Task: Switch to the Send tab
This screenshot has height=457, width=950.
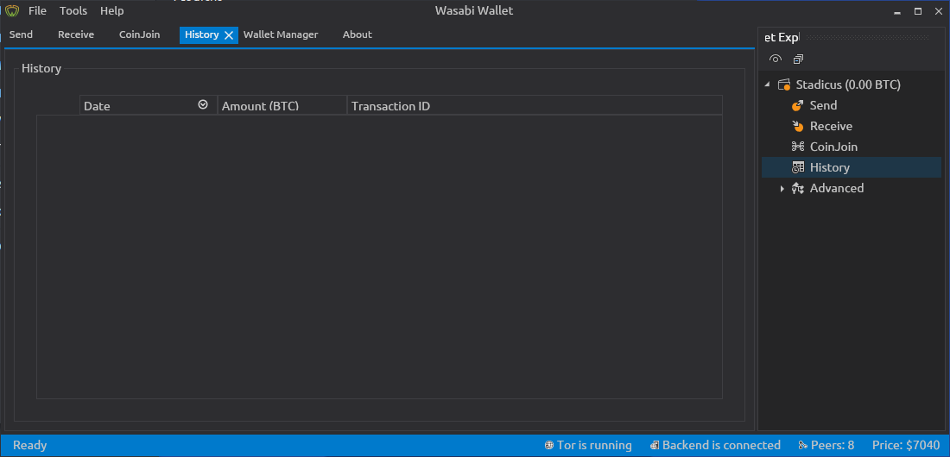Action: pos(22,34)
